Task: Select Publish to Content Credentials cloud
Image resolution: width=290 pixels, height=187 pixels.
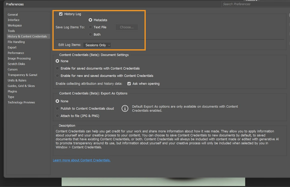Action: (x=57, y=108)
